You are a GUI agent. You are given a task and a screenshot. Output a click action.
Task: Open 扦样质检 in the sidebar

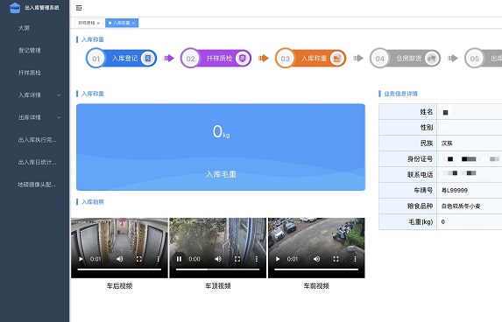click(x=30, y=73)
